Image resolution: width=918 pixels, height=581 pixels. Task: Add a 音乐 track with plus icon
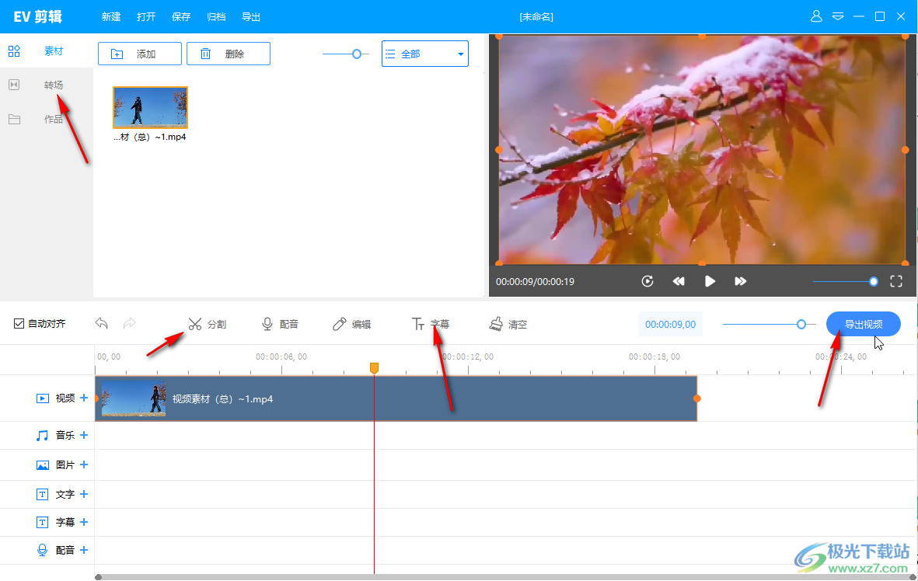pos(84,435)
